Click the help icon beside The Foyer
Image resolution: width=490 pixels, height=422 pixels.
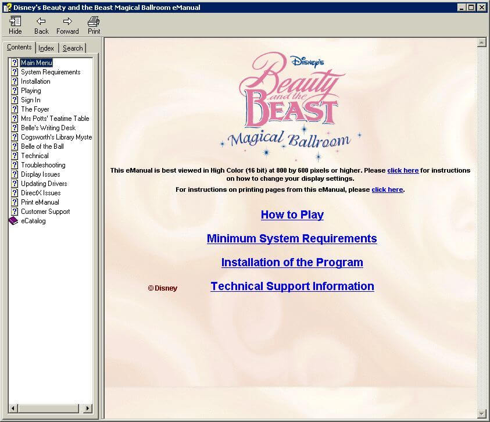coord(15,109)
